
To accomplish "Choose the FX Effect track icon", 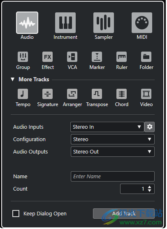I will click(47, 57).
